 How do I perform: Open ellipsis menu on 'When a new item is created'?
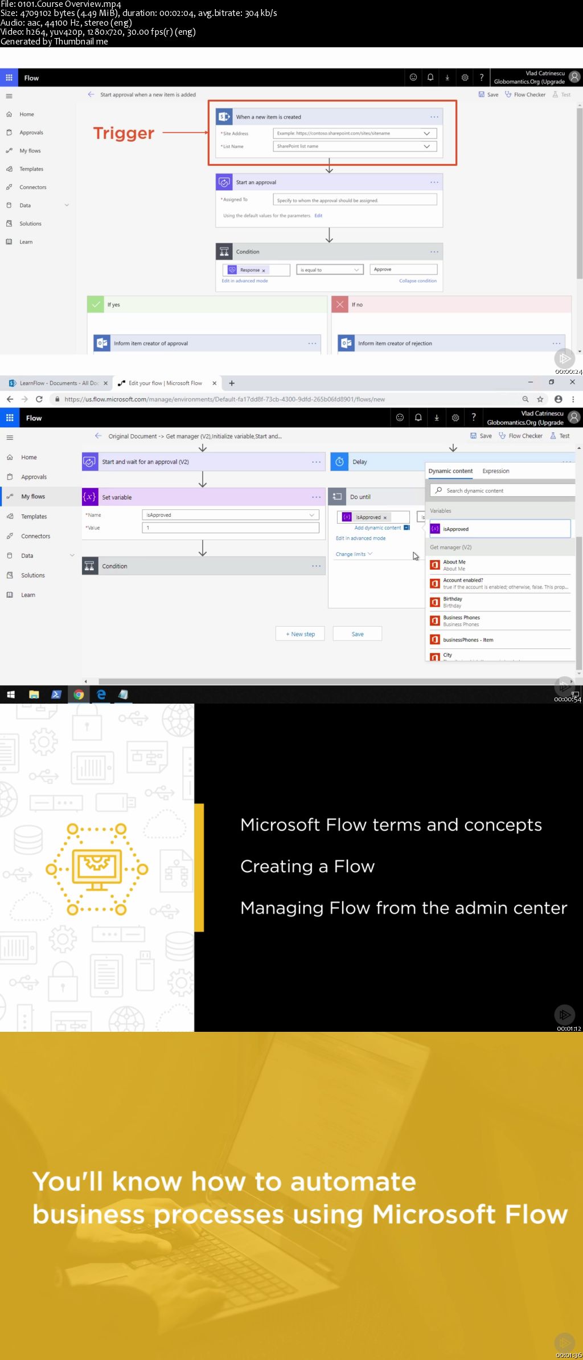click(434, 117)
